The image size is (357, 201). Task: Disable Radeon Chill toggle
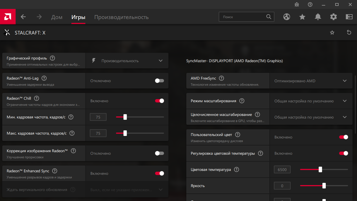(x=160, y=101)
